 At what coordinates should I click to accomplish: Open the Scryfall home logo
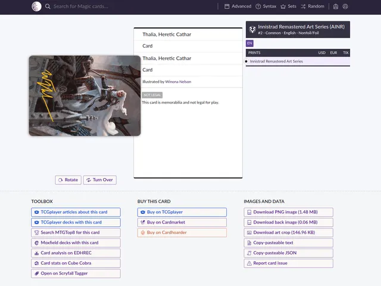36,7
